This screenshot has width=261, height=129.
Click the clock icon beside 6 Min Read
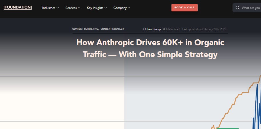tap(164, 29)
